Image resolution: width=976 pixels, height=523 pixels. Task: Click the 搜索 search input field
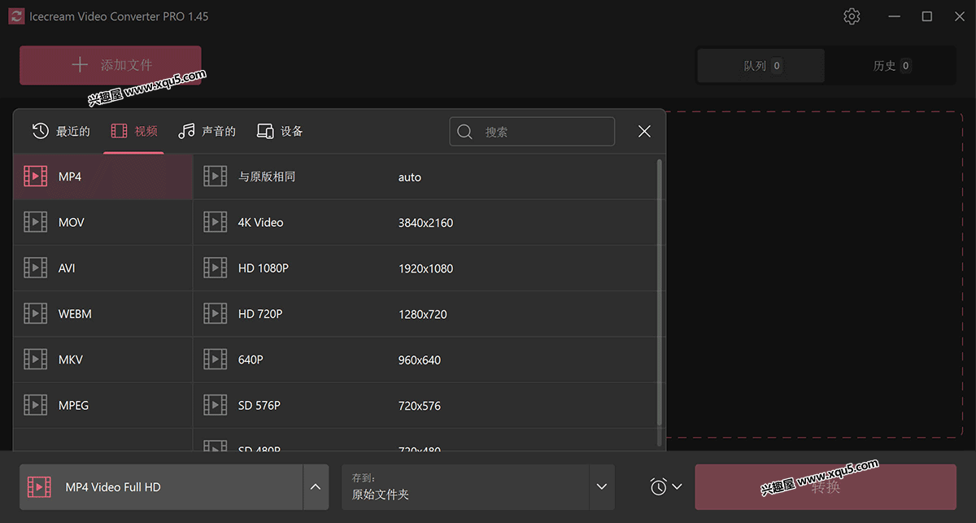point(532,132)
